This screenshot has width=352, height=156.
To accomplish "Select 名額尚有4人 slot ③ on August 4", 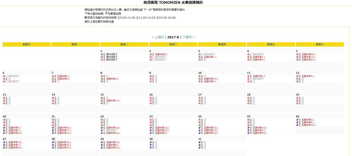I will [259, 60].
